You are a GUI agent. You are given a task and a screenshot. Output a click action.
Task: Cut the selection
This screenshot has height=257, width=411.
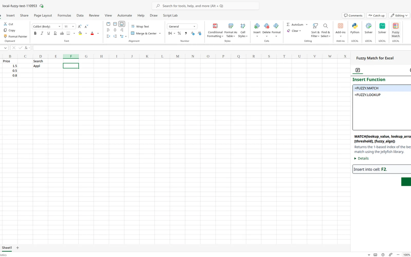click(8, 24)
